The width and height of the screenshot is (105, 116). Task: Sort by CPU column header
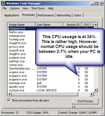(x=86, y=25)
